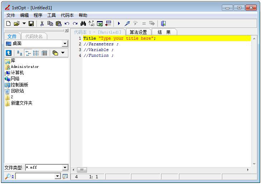Go up one folder level

(x=9, y=53)
